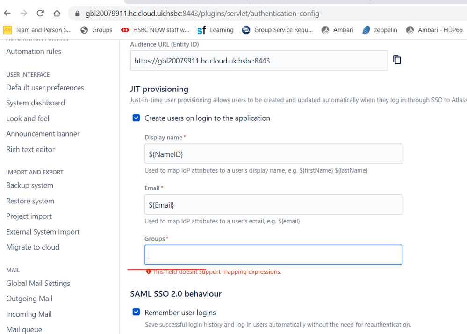Toggle Remember user logins checkbox
The image size is (467, 334).
(x=136, y=312)
